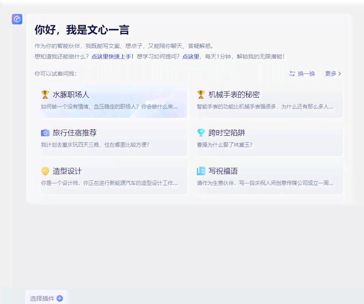Click the description starting 请作为生意伙伴
The image size is (364, 304).
[265, 183]
